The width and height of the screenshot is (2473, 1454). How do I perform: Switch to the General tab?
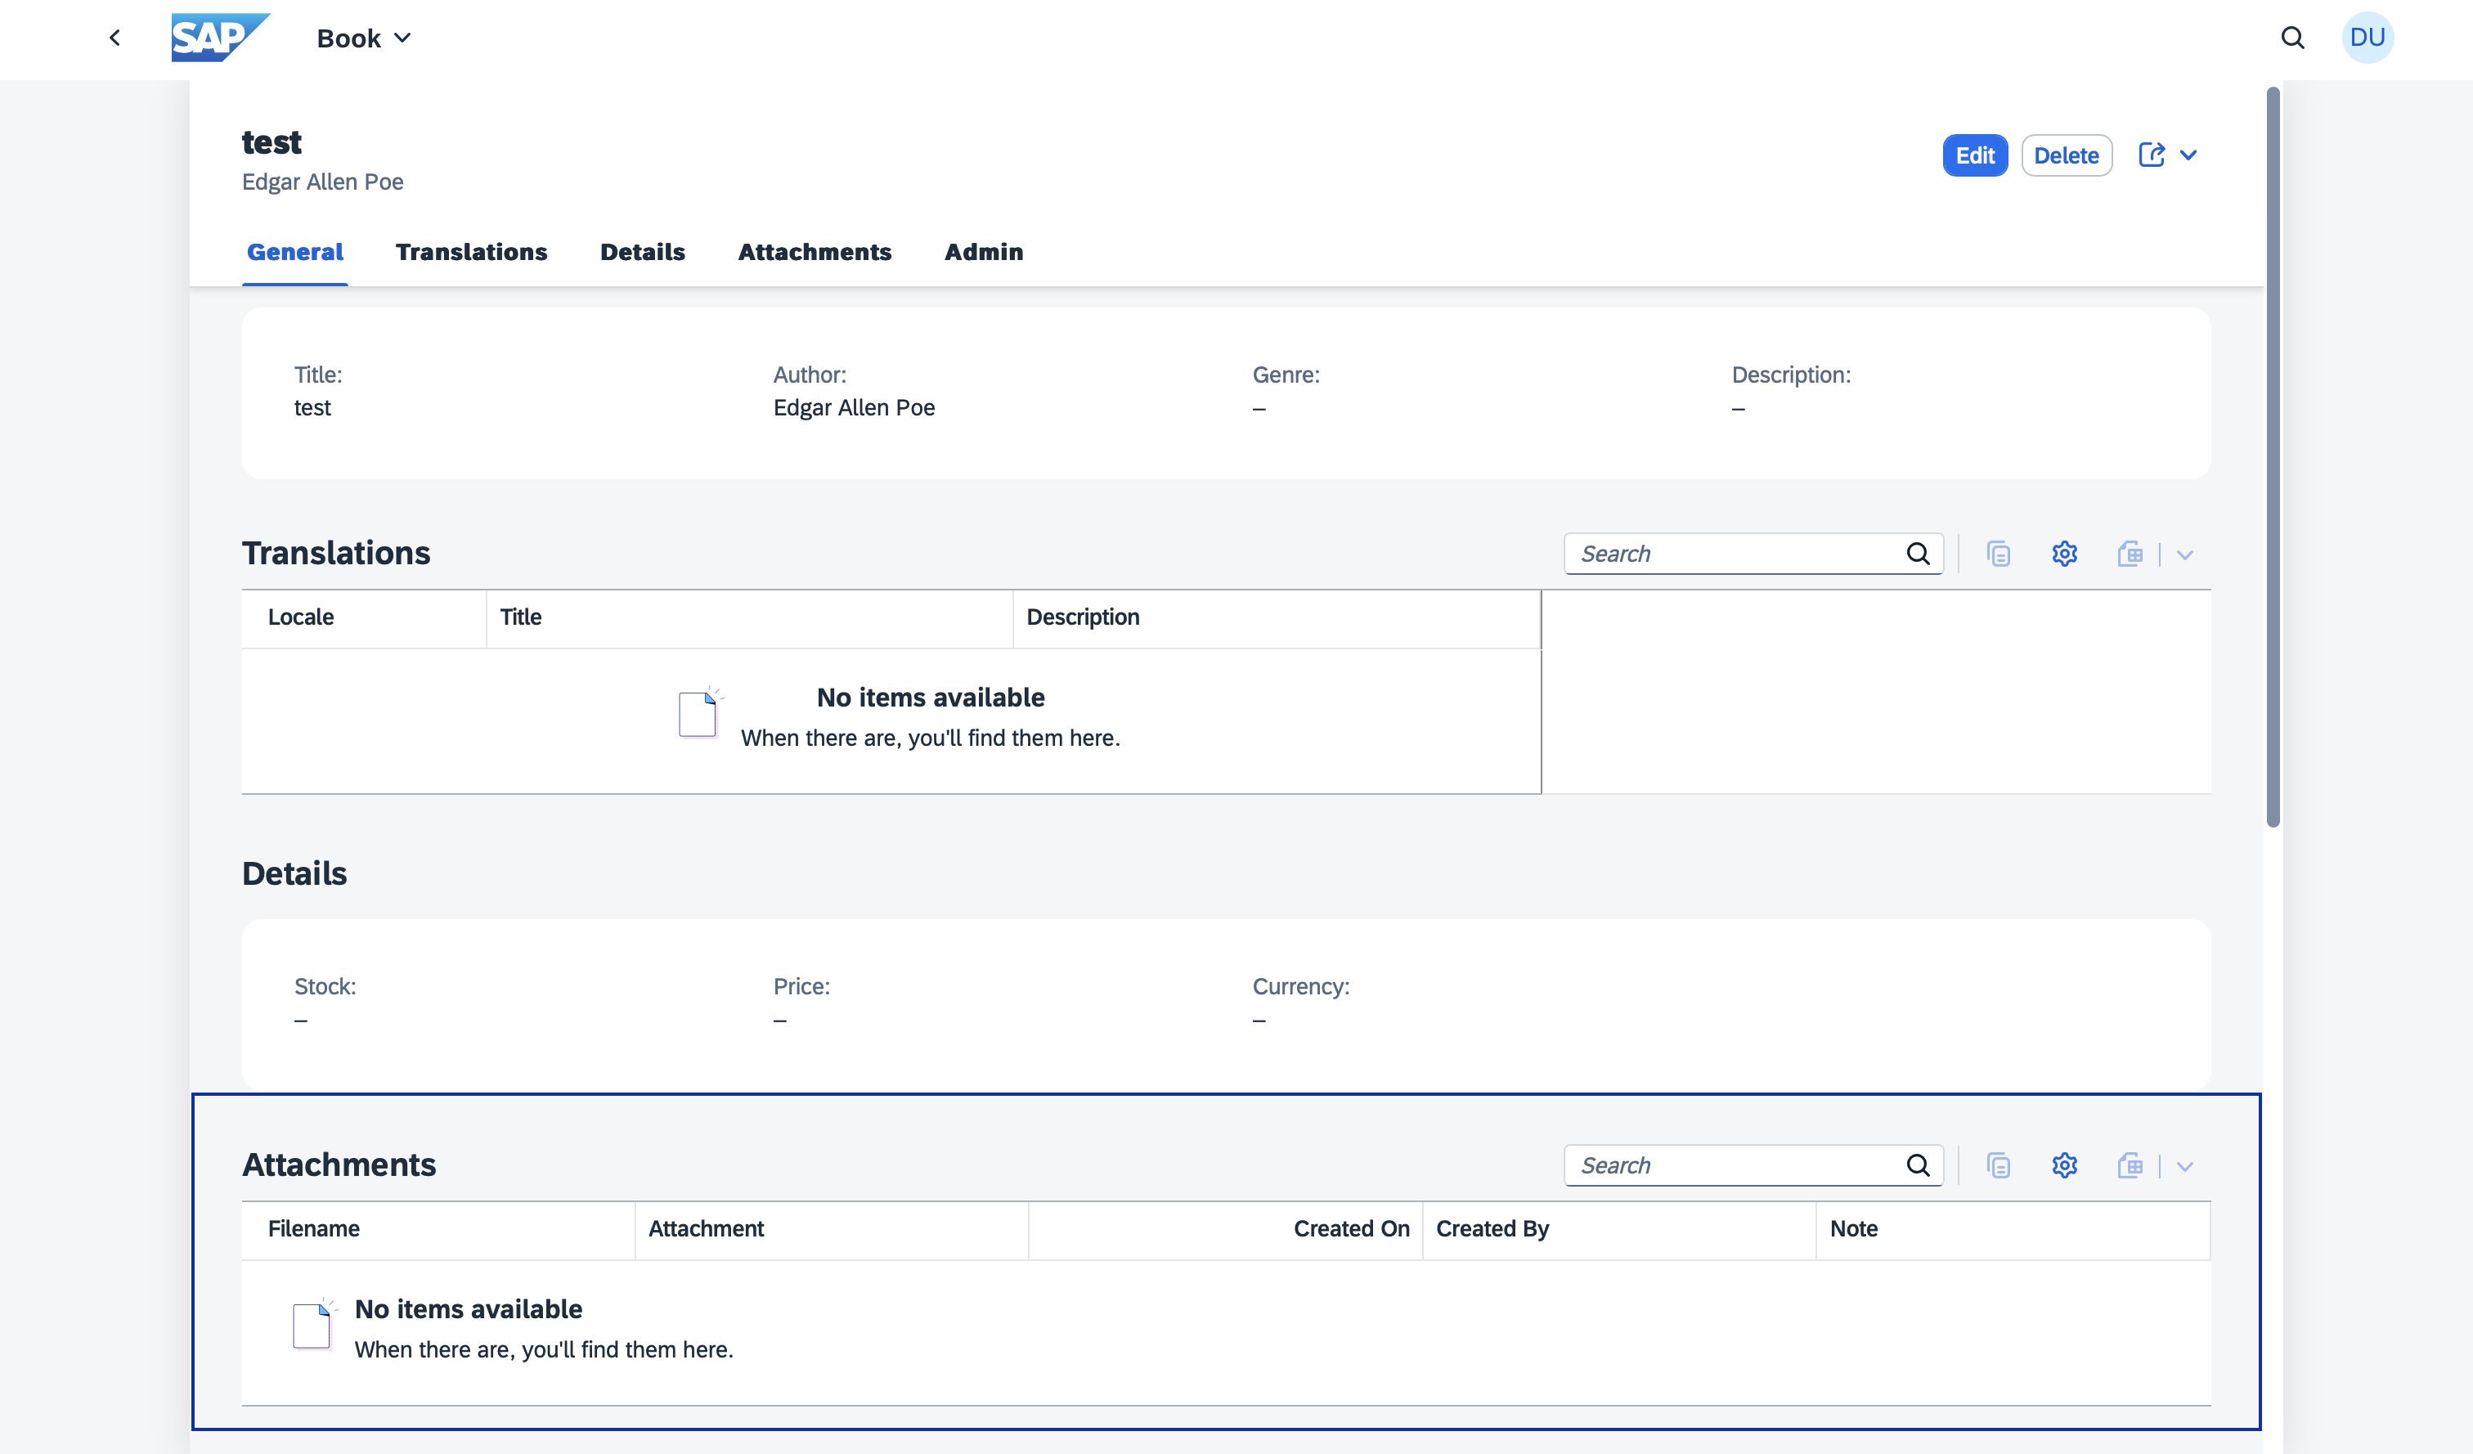tap(294, 252)
